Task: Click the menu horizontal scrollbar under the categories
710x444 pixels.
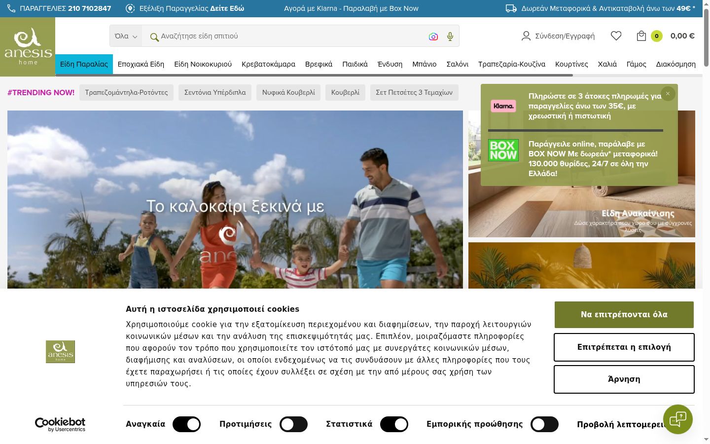Action: tap(314, 75)
